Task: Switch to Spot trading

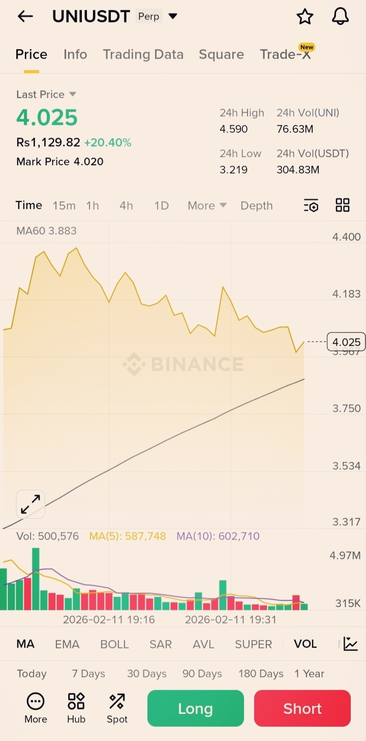Action: 117,707
